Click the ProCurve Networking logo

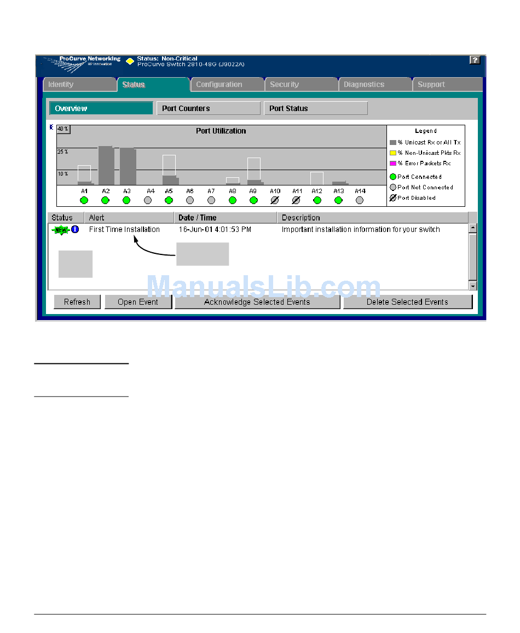[x=82, y=64]
